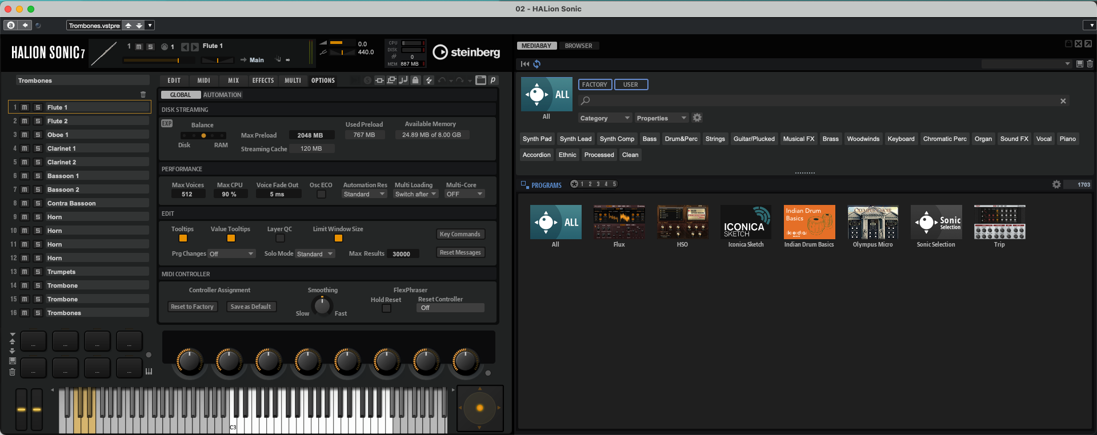Open the Reset Controller dropdown
Image resolution: width=1097 pixels, height=435 pixels.
(x=451, y=308)
